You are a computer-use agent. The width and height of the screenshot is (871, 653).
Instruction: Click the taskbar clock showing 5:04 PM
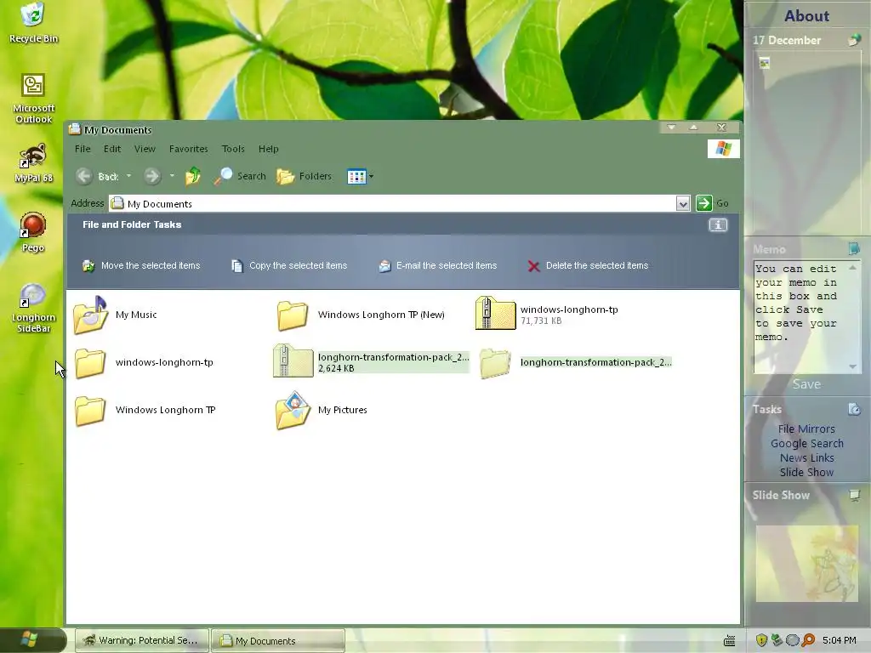(x=840, y=640)
